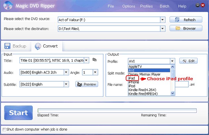Screen dimensions: 209x135
Task: Click the Edit profile button
Action: 188,61
